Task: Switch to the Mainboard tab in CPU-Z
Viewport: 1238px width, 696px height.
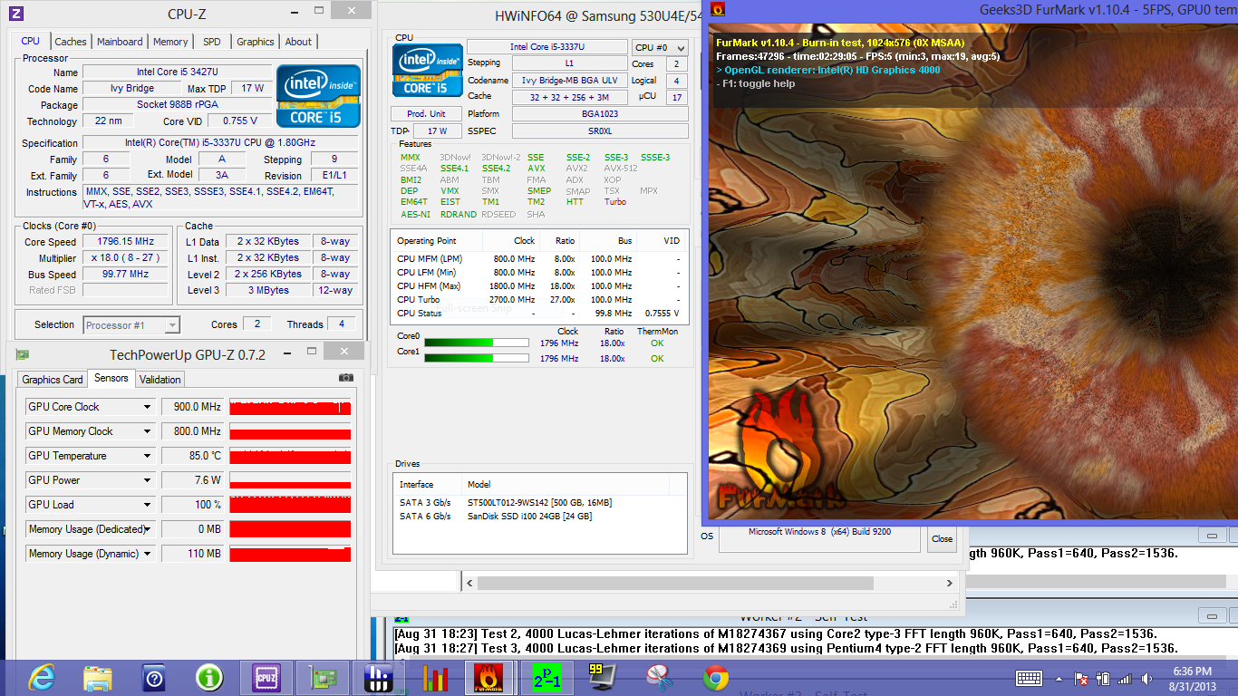Action: (120, 42)
